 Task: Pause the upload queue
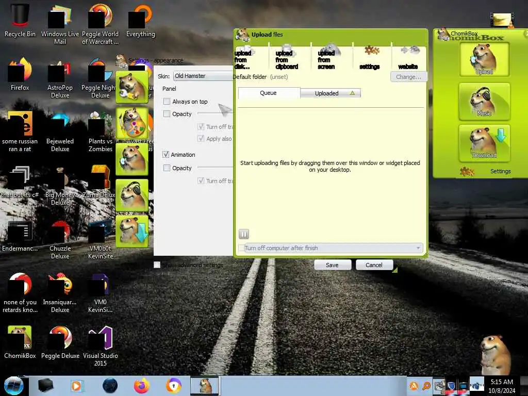tap(244, 234)
